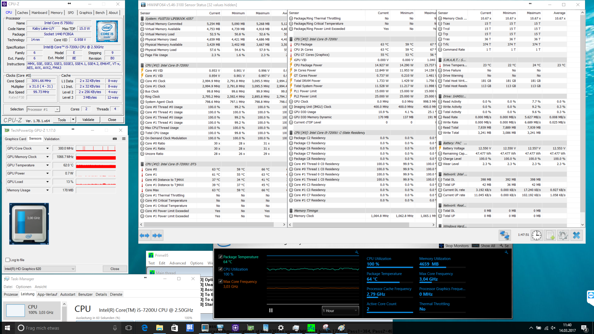Expand the GPU Core Clock sensor dropdown
This screenshot has width=594, height=334.
coord(48,148)
